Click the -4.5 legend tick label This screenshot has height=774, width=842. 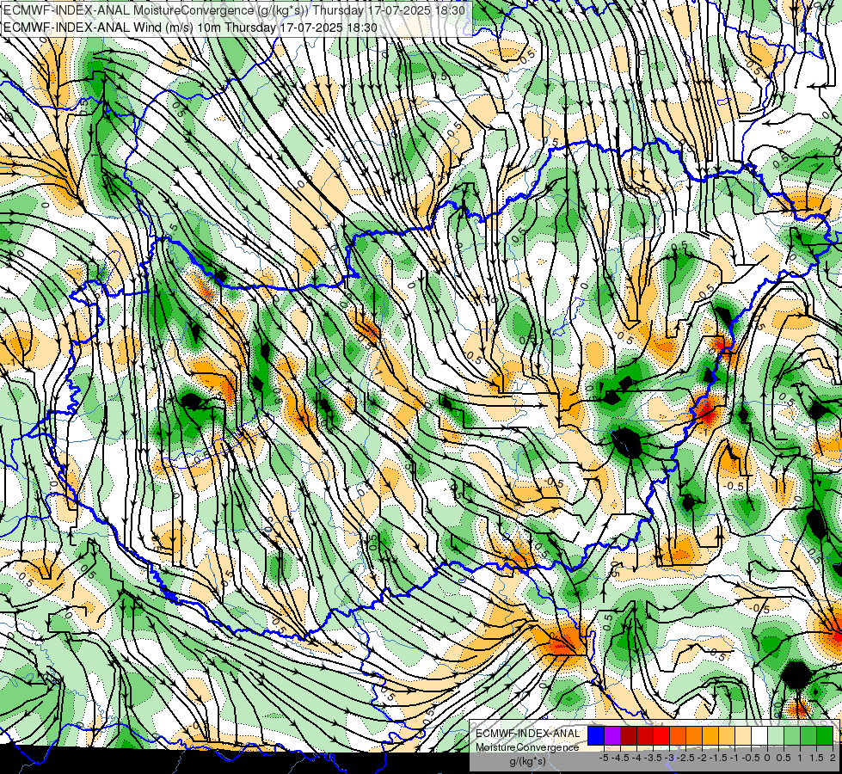point(620,758)
